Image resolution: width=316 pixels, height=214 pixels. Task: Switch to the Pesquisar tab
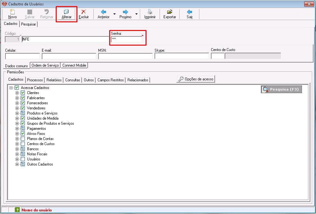pyautogui.click(x=28, y=24)
